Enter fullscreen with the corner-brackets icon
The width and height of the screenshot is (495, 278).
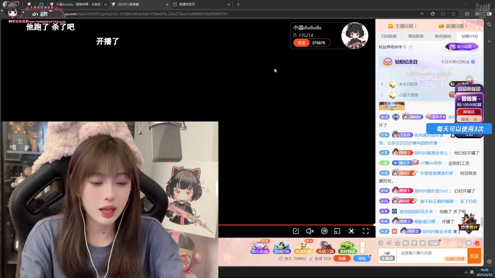pyautogui.click(x=366, y=231)
